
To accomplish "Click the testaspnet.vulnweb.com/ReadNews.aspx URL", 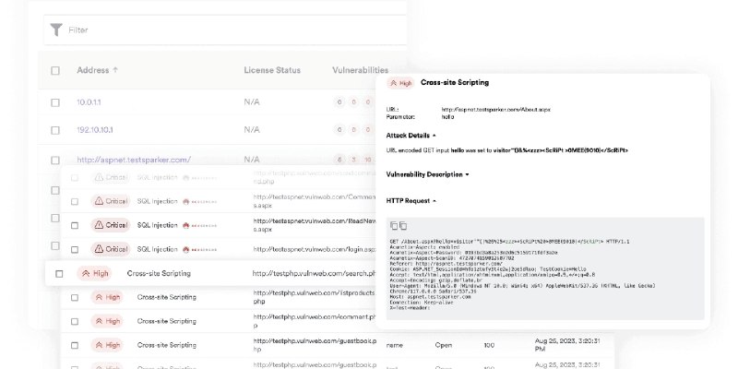I will (315, 225).
